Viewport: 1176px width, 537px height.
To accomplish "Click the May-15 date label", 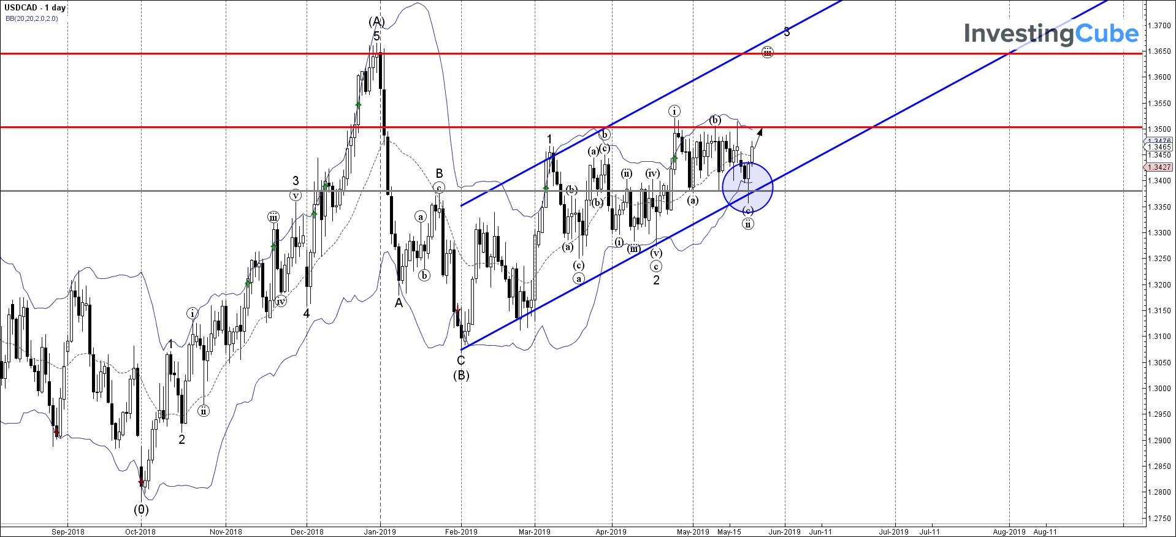I will coord(729,531).
